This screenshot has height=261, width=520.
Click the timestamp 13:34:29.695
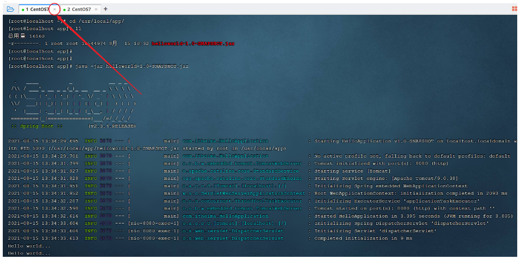coord(60,141)
